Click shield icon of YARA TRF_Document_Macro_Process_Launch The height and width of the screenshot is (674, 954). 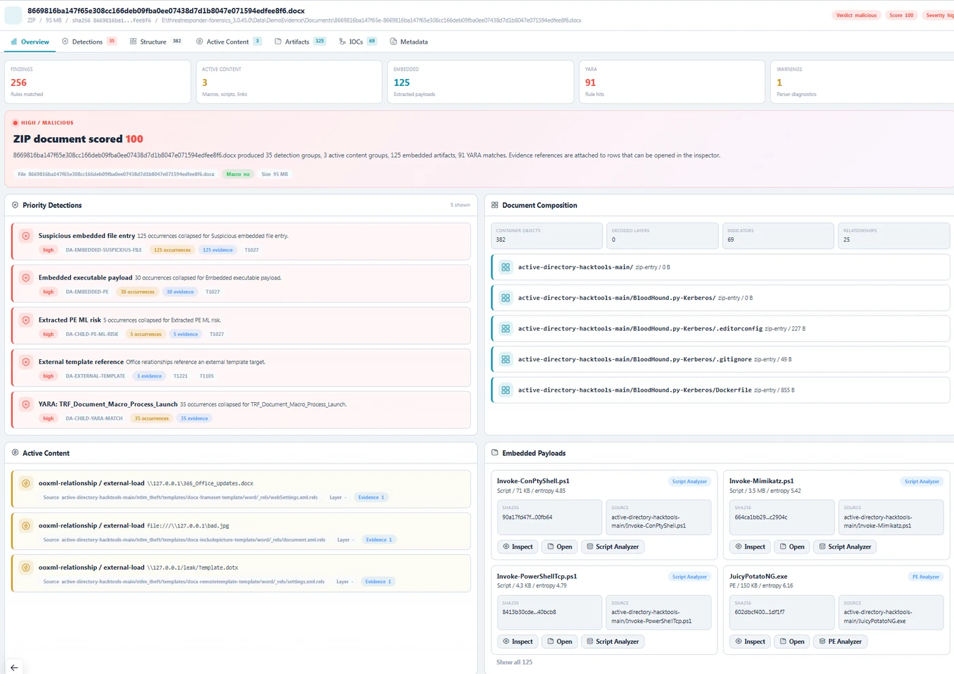(26, 404)
